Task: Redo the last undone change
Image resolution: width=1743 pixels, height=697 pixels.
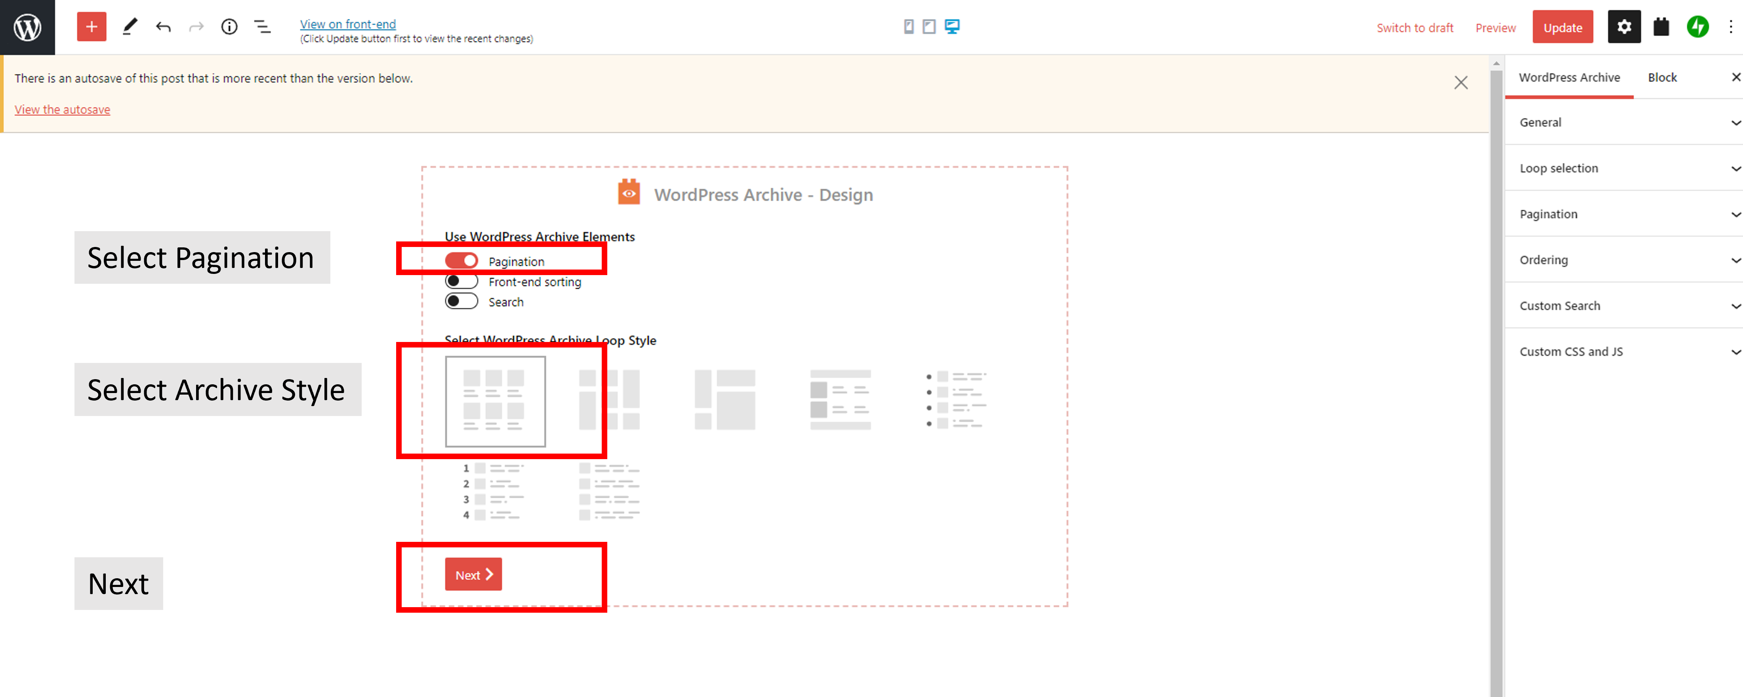Action: [x=196, y=27]
